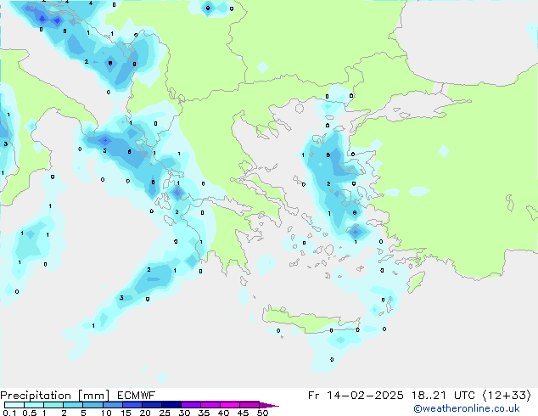Click the 0.5–1 mm legend color swatch
This screenshot has height=416, width=538.
[x=34, y=405]
